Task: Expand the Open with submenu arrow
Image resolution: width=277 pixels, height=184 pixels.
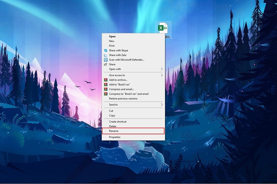Action: coord(162,69)
